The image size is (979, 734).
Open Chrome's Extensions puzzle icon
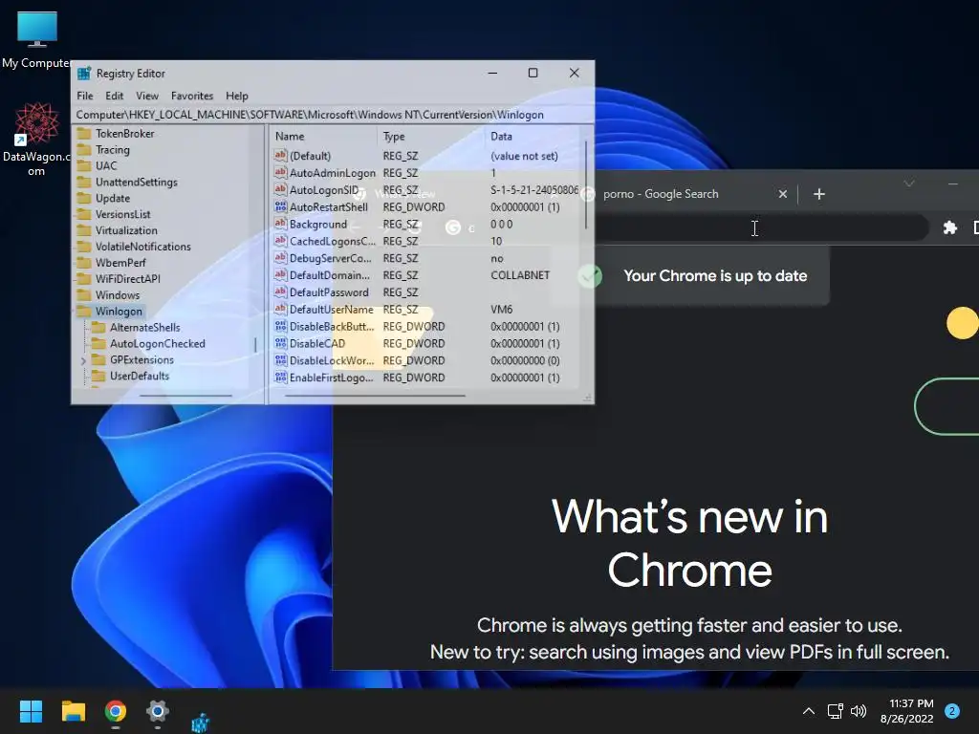(x=949, y=227)
